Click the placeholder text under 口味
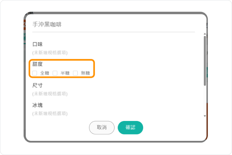Screen dimensions: 232x155 (50, 53)
